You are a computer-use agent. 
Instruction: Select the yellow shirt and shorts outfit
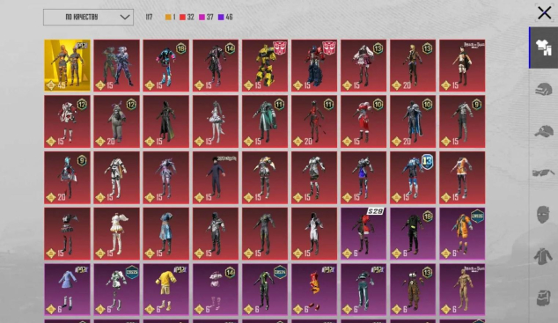click(x=165, y=290)
